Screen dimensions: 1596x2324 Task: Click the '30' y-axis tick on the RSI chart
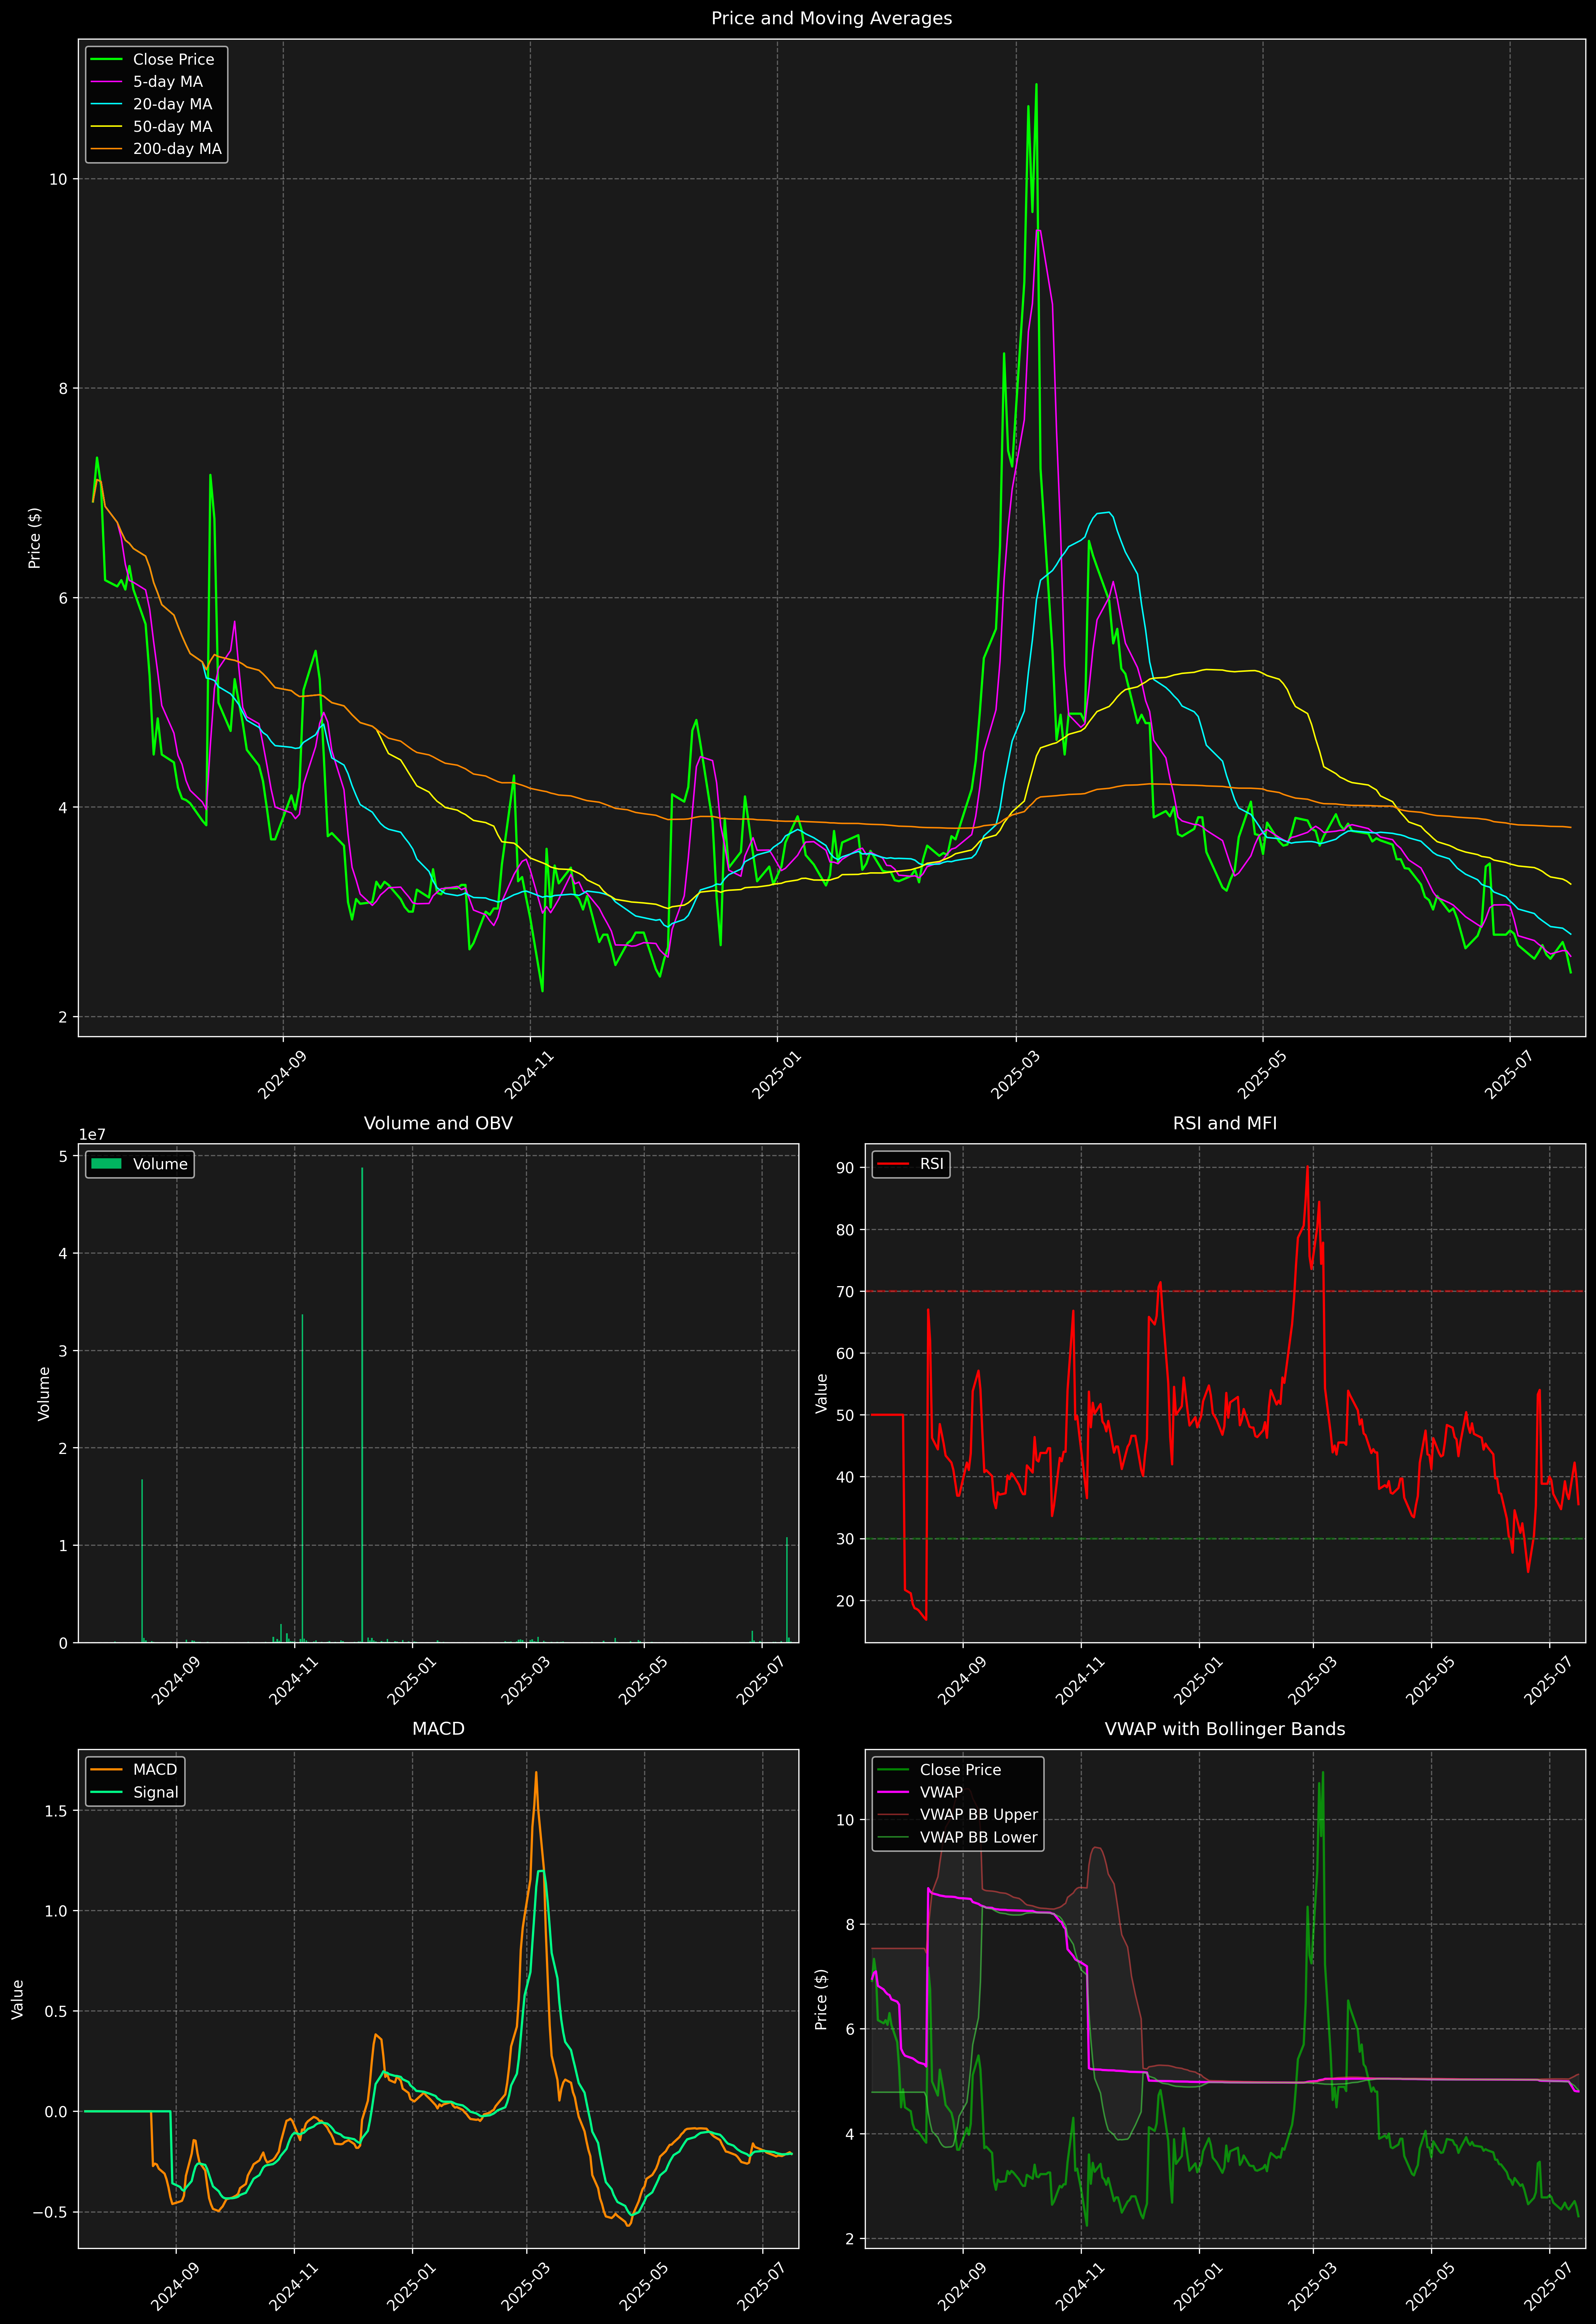click(x=845, y=1539)
